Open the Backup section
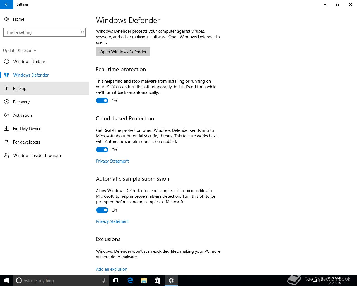This screenshot has width=357, height=286. 45,88
